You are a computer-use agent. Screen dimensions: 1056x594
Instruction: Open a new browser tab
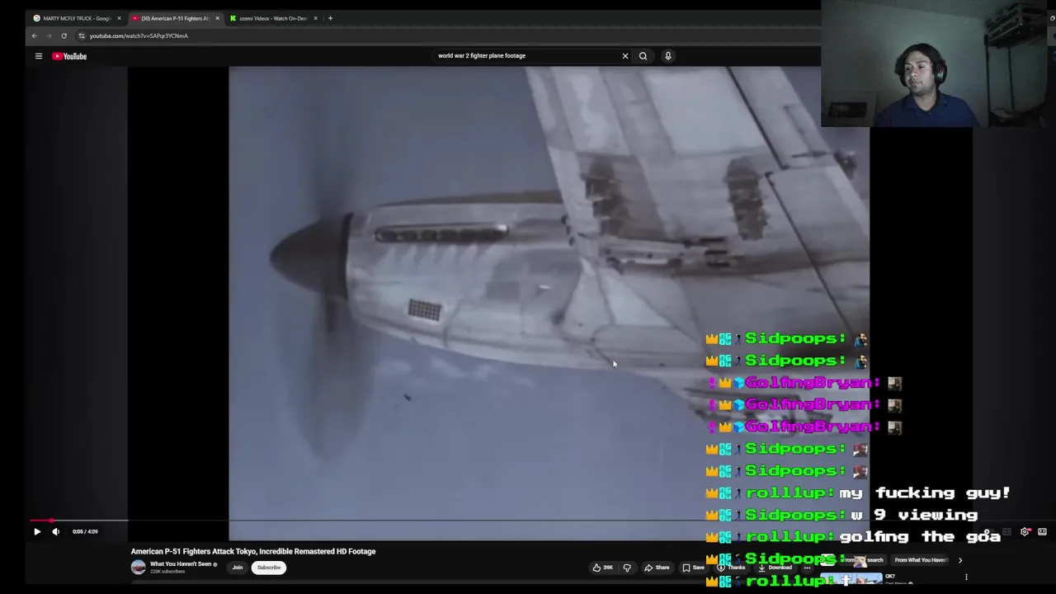pyautogui.click(x=330, y=18)
